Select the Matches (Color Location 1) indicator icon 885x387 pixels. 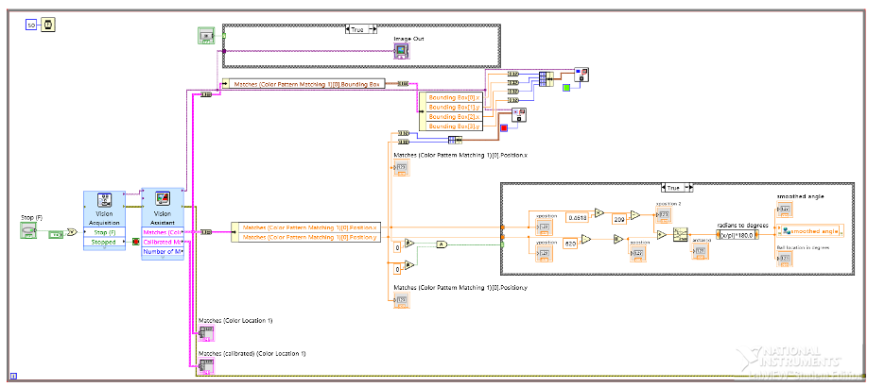(206, 333)
